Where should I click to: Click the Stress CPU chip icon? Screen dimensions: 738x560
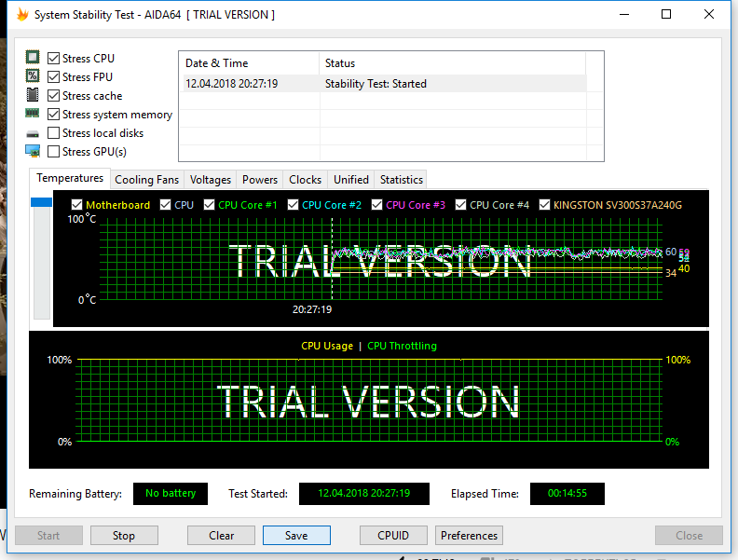33,58
